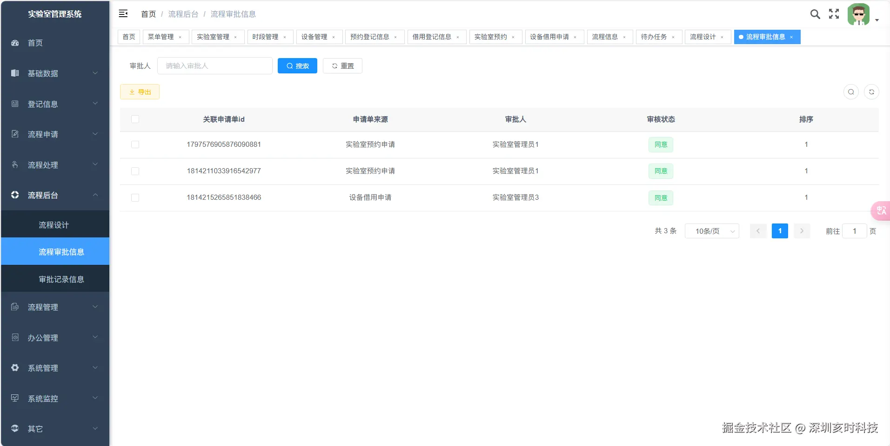Click the 登记信息 sidebar icon
The image size is (890, 446).
point(15,104)
